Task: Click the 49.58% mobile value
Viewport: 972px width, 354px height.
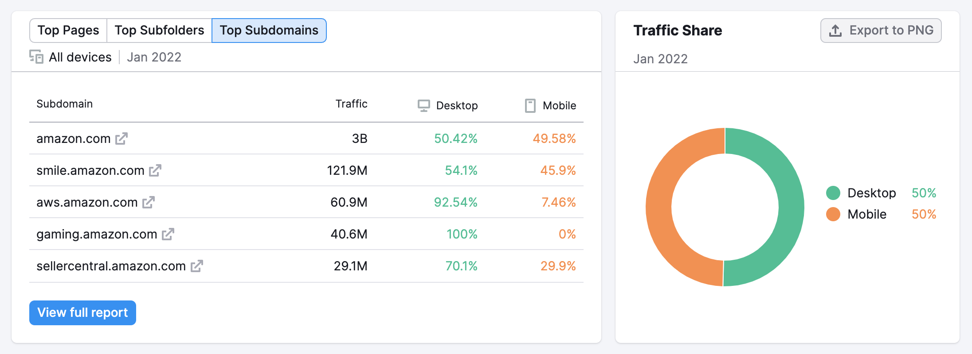Action: click(554, 139)
